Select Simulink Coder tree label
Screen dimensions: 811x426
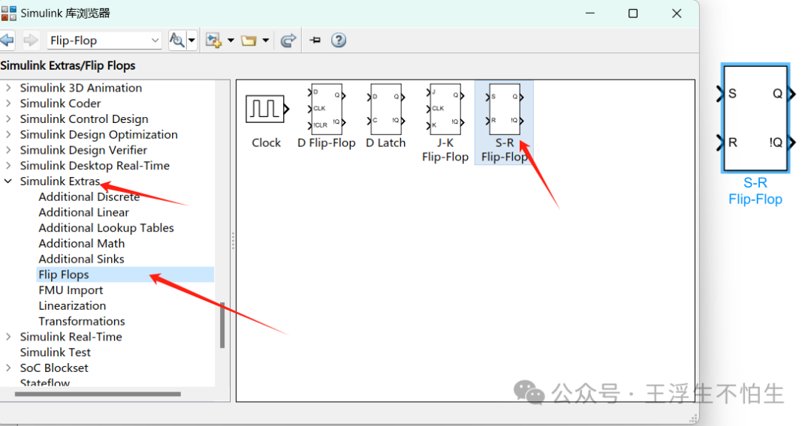[x=61, y=103]
